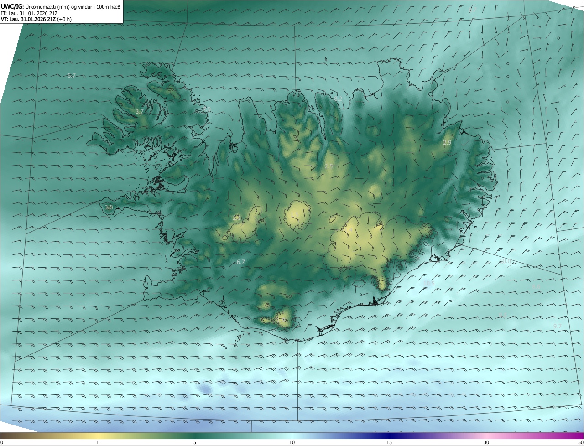The height and width of the screenshot is (446, 584).
Task: Click the map title 'Úrkomumætti (mm) og vindur í 100m hæð'
Action: [72, 6]
